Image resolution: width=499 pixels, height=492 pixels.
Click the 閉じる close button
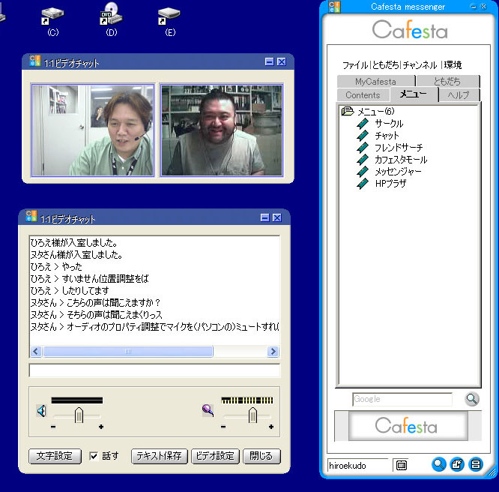261,456
